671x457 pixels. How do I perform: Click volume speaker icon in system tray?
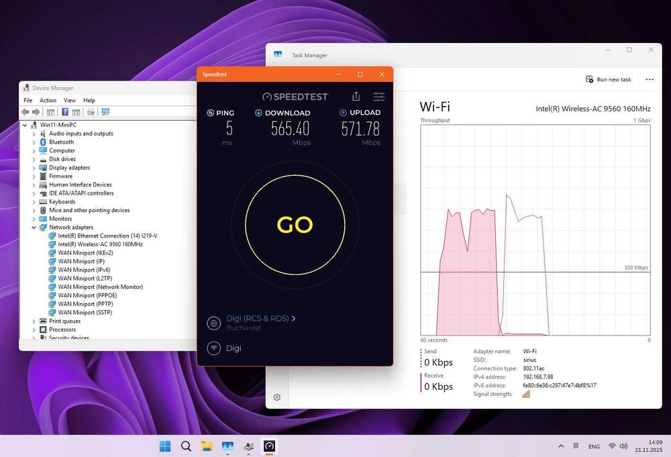(623, 446)
